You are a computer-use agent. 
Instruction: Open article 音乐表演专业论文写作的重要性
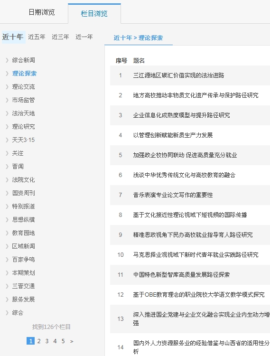[173, 195]
